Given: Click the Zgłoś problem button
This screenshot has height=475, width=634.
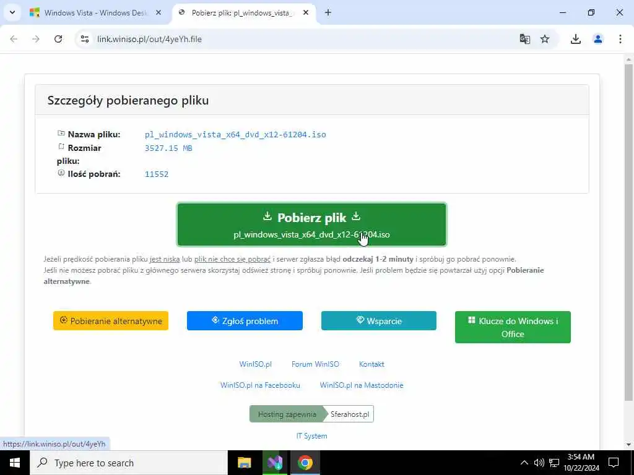Looking at the screenshot, I should [245, 321].
